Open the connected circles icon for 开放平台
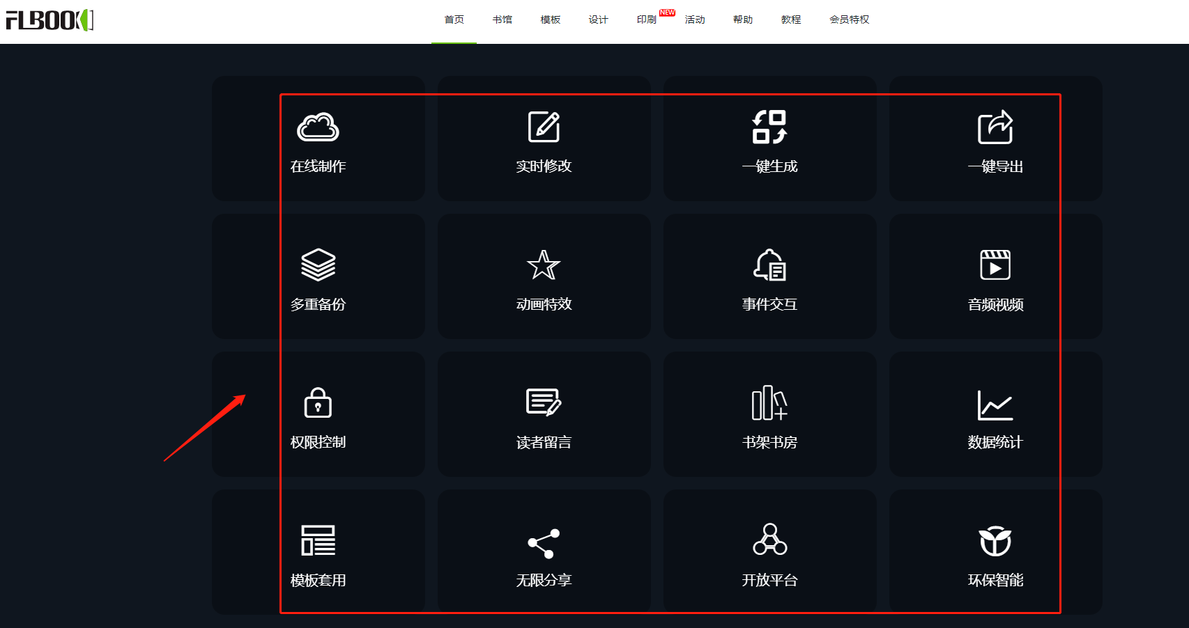 769,539
